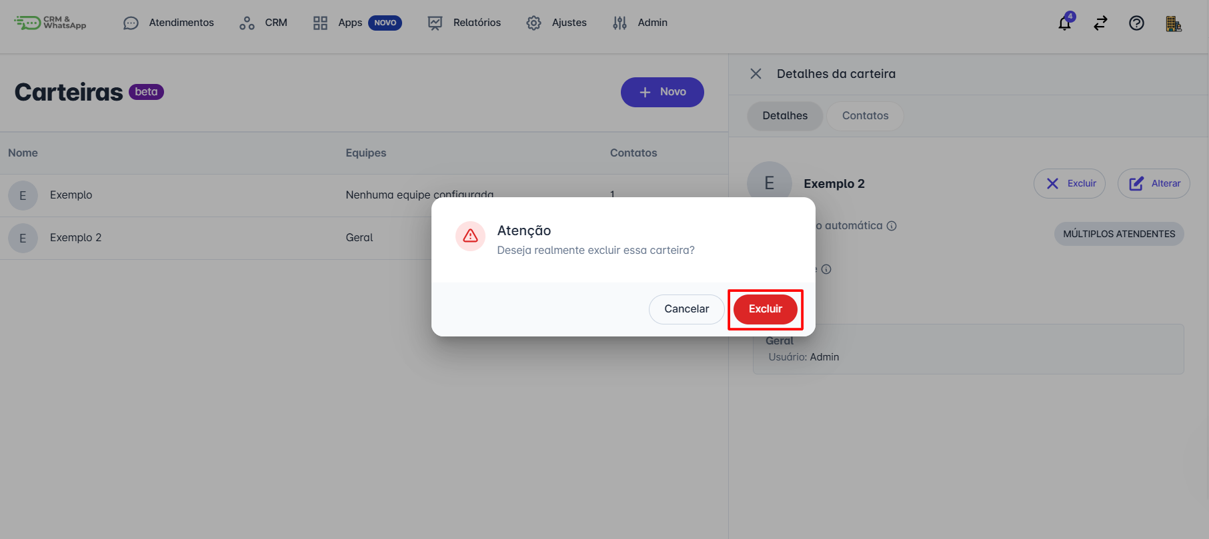Select the Detalhes tab
Viewport: 1209px width, 539px height.
(785, 116)
